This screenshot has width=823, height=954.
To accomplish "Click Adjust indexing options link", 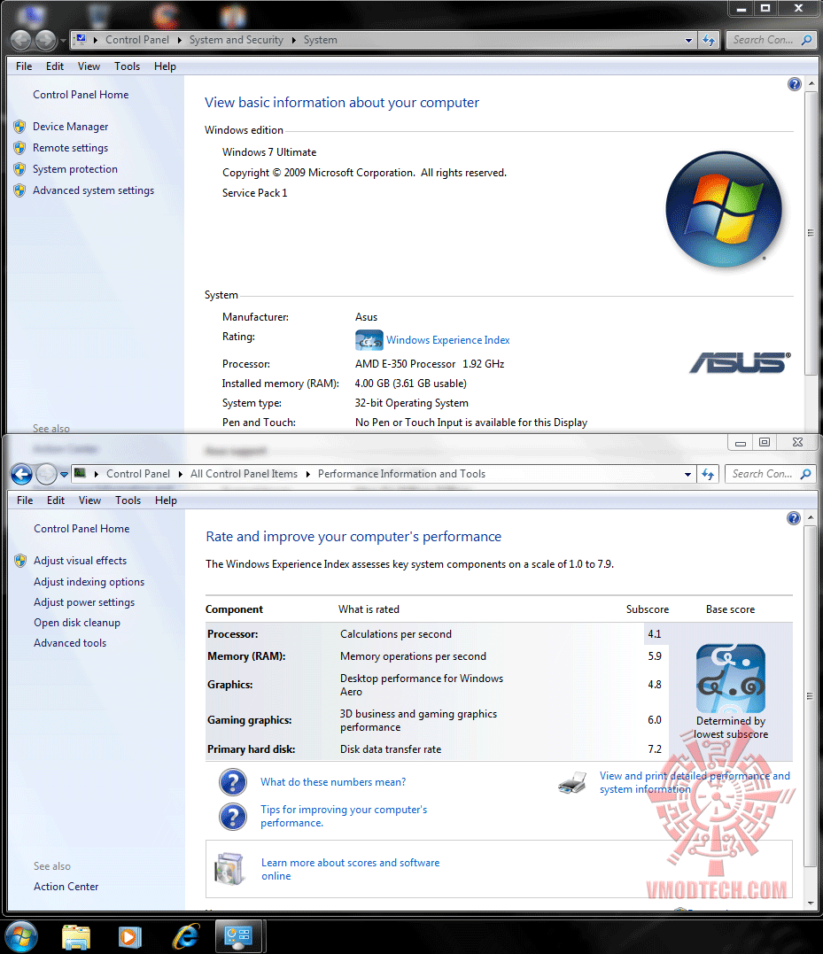I will click(89, 582).
